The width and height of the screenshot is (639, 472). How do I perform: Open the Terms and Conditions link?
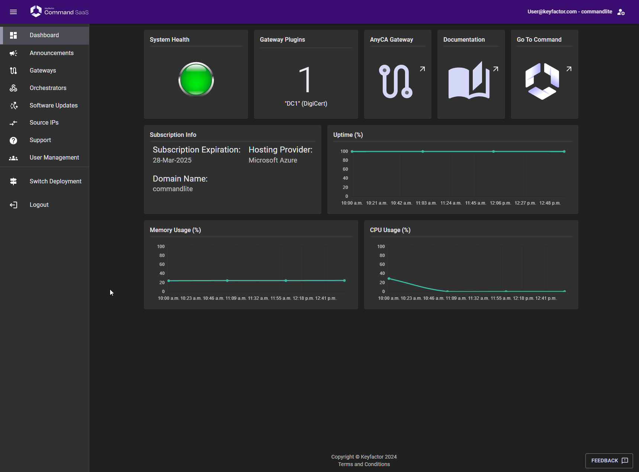click(x=364, y=464)
